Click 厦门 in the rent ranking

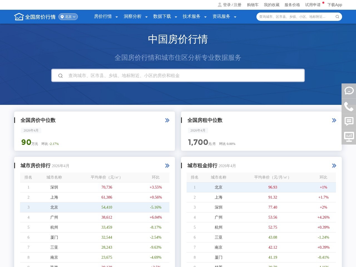[x=219, y=257]
